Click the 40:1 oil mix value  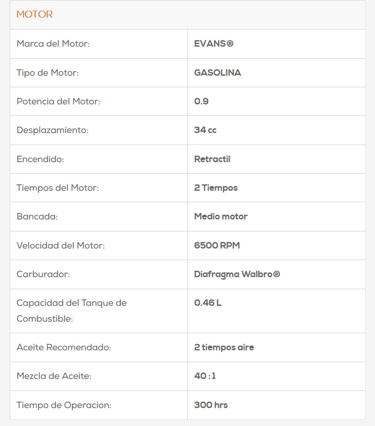[x=205, y=376]
